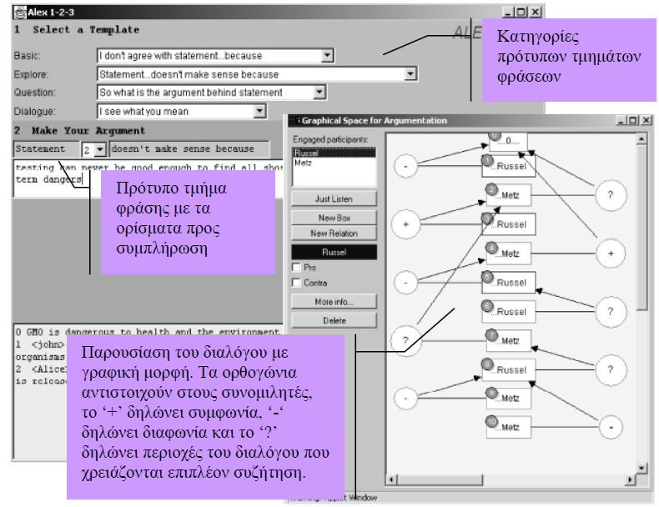The width and height of the screenshot is (659, 507).
Task: Select Metz in Engaged participants list
Action: (335, 163)
